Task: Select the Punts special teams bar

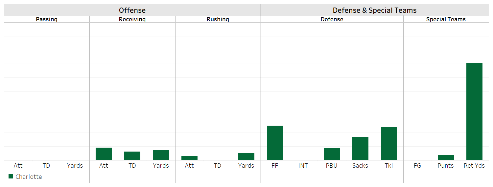Action: (x=446, y=157)
